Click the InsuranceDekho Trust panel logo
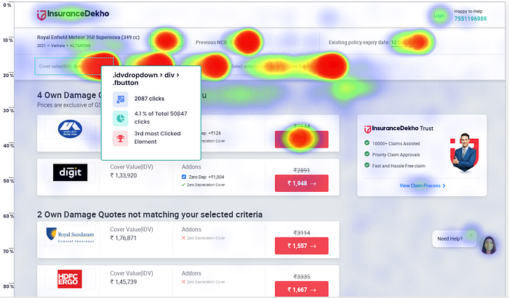Viewport: 509px width, 298px height. (x=398, y=129)
